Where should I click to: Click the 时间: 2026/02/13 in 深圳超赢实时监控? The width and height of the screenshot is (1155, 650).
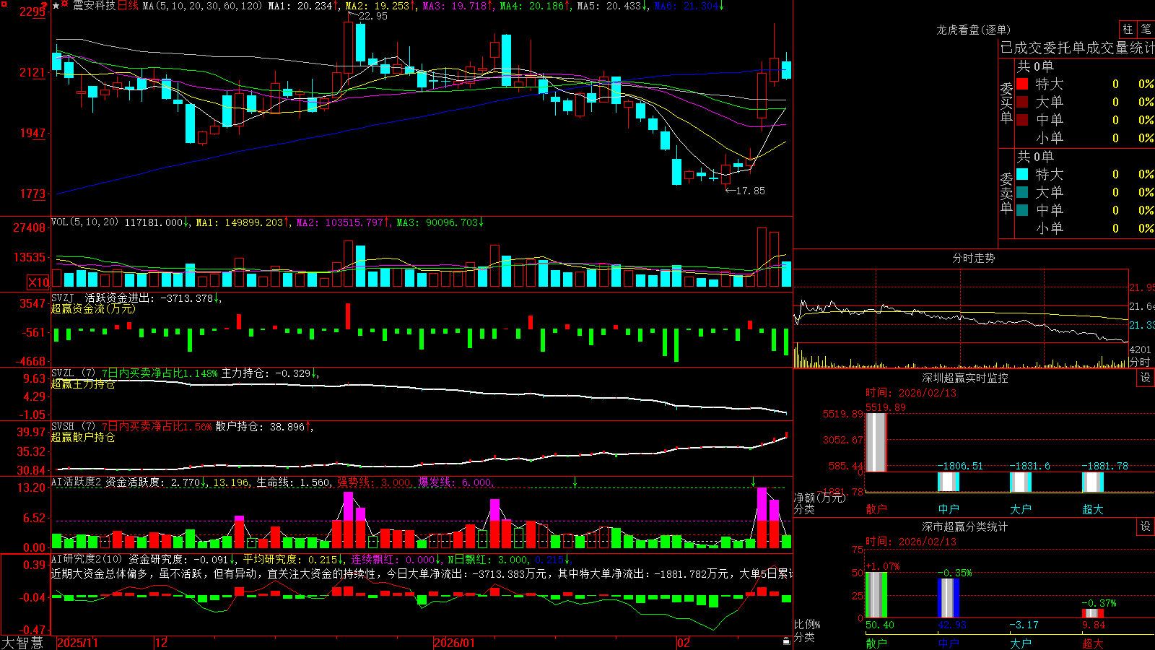[x=911, y=393]
